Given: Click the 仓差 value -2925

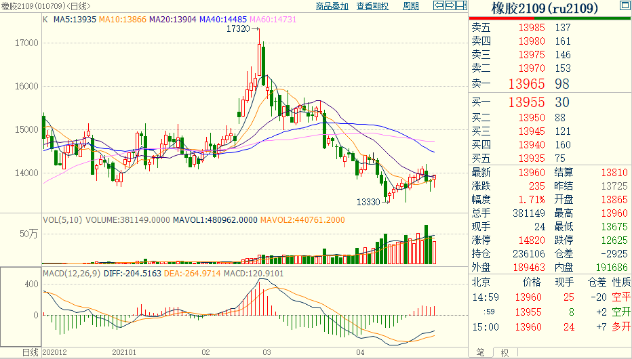Looking at the screenshot, I should pos(614,254).
